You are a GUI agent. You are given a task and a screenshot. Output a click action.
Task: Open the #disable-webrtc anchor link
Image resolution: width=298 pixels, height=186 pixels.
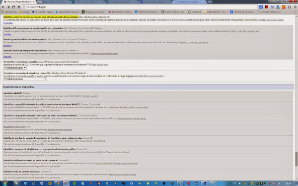[x=90, y=96]
